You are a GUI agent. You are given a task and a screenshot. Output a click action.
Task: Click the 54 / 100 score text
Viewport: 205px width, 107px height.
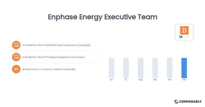pyautogui.click(x=184, y=37)
